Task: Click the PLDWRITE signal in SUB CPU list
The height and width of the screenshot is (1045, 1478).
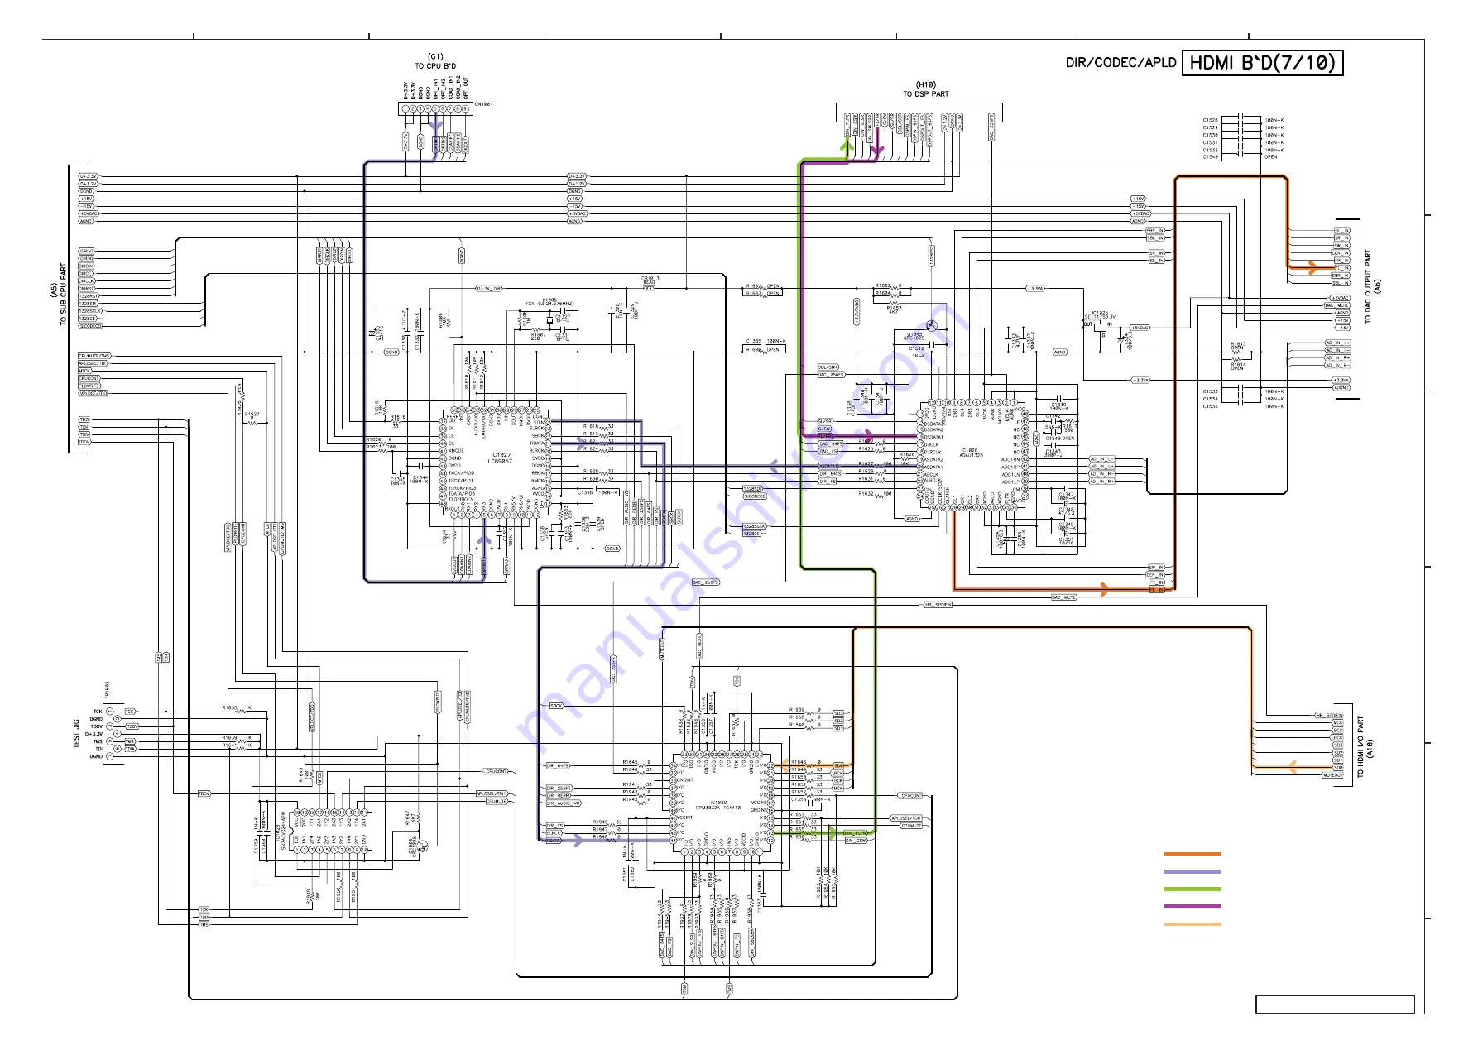Action: [89, 386]
